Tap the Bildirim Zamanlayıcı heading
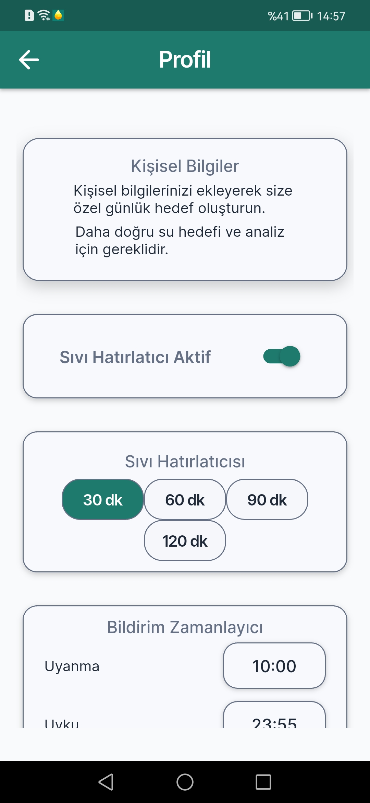 (x=185, y=627)
